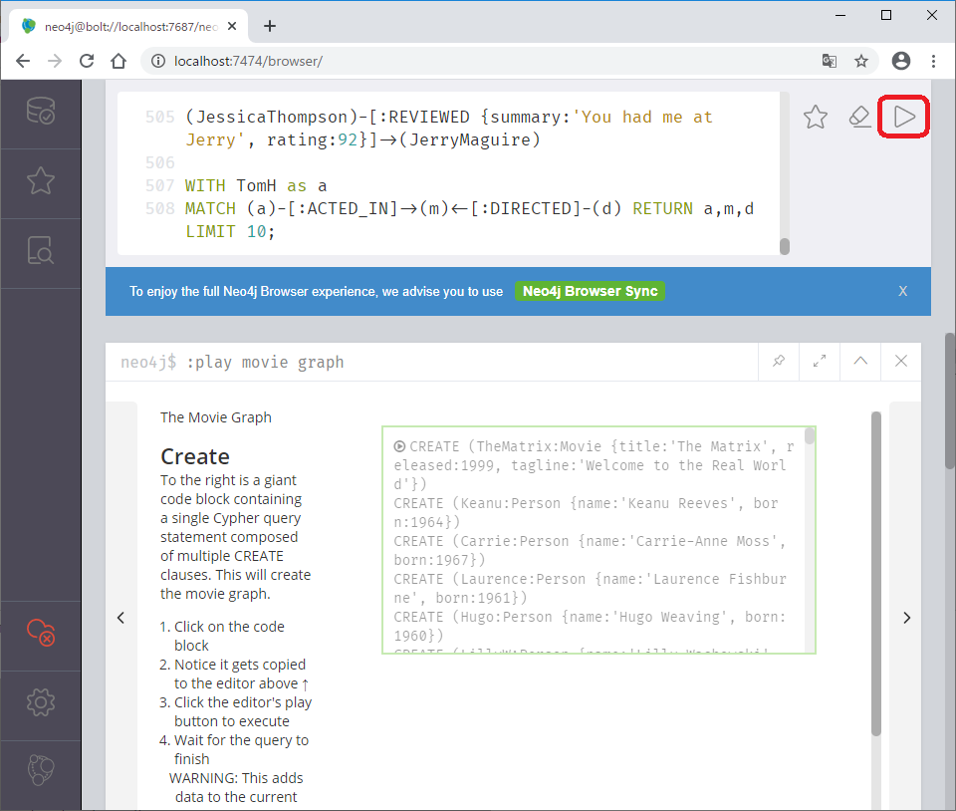Click the code block's inner scrollbar
The width and height of the screenshot is (956, 811).
[x=810, y=435]
